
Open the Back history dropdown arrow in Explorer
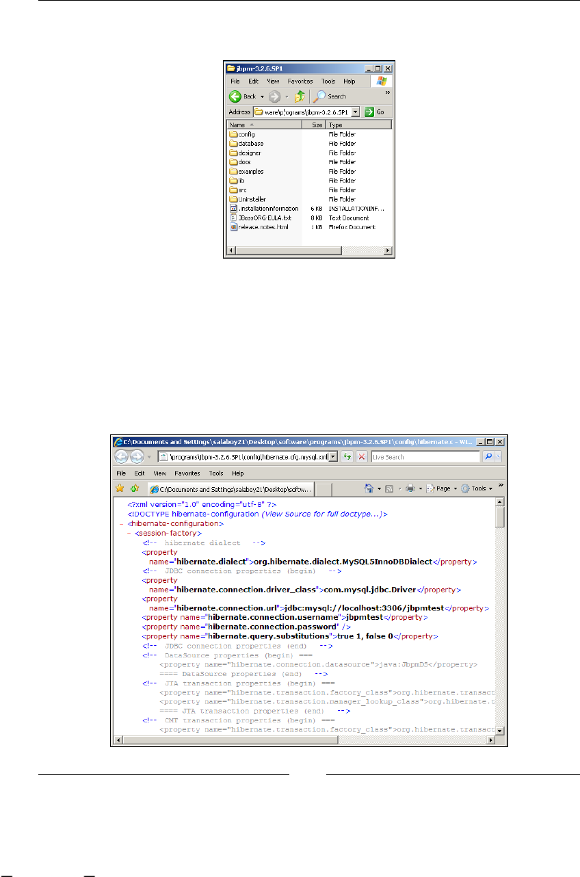pyautogui.click(x=262, y=96)
